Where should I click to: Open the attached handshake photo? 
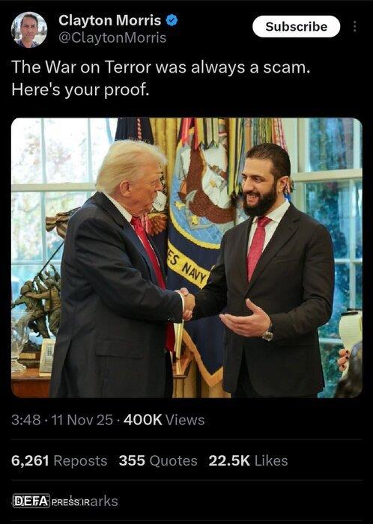[x=186, y=258]
